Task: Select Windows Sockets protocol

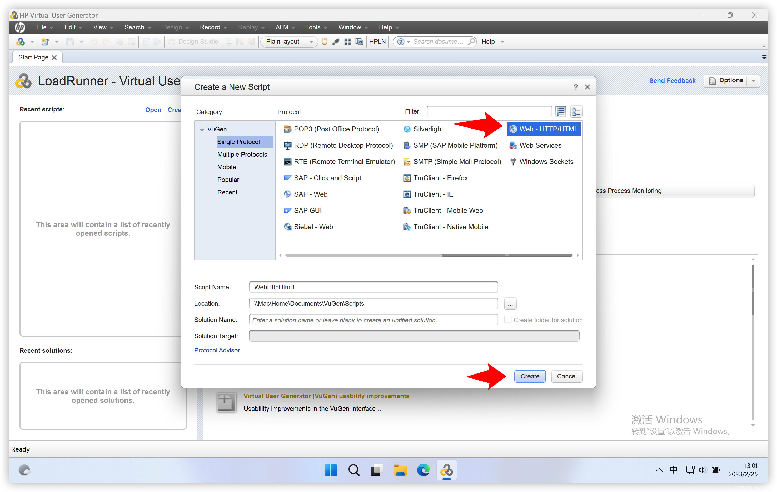Action: pos(541,162)
